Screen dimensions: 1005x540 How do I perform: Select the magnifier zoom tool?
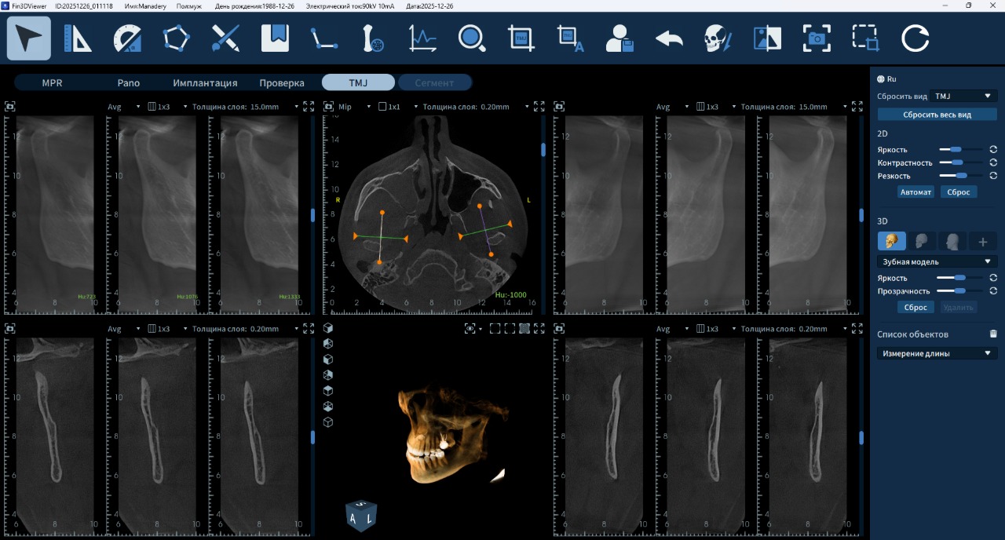472,38
